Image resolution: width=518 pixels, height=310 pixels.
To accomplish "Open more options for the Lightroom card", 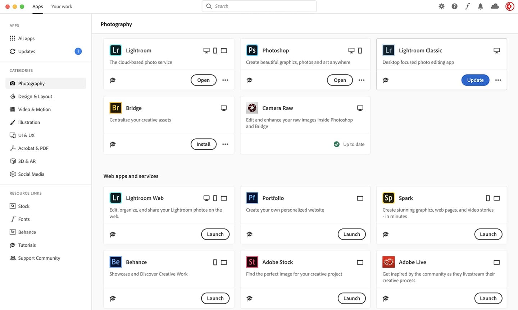I will 225,80.
